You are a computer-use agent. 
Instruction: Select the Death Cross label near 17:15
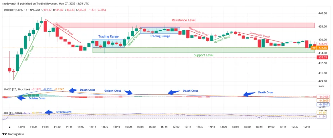point(191,91)
